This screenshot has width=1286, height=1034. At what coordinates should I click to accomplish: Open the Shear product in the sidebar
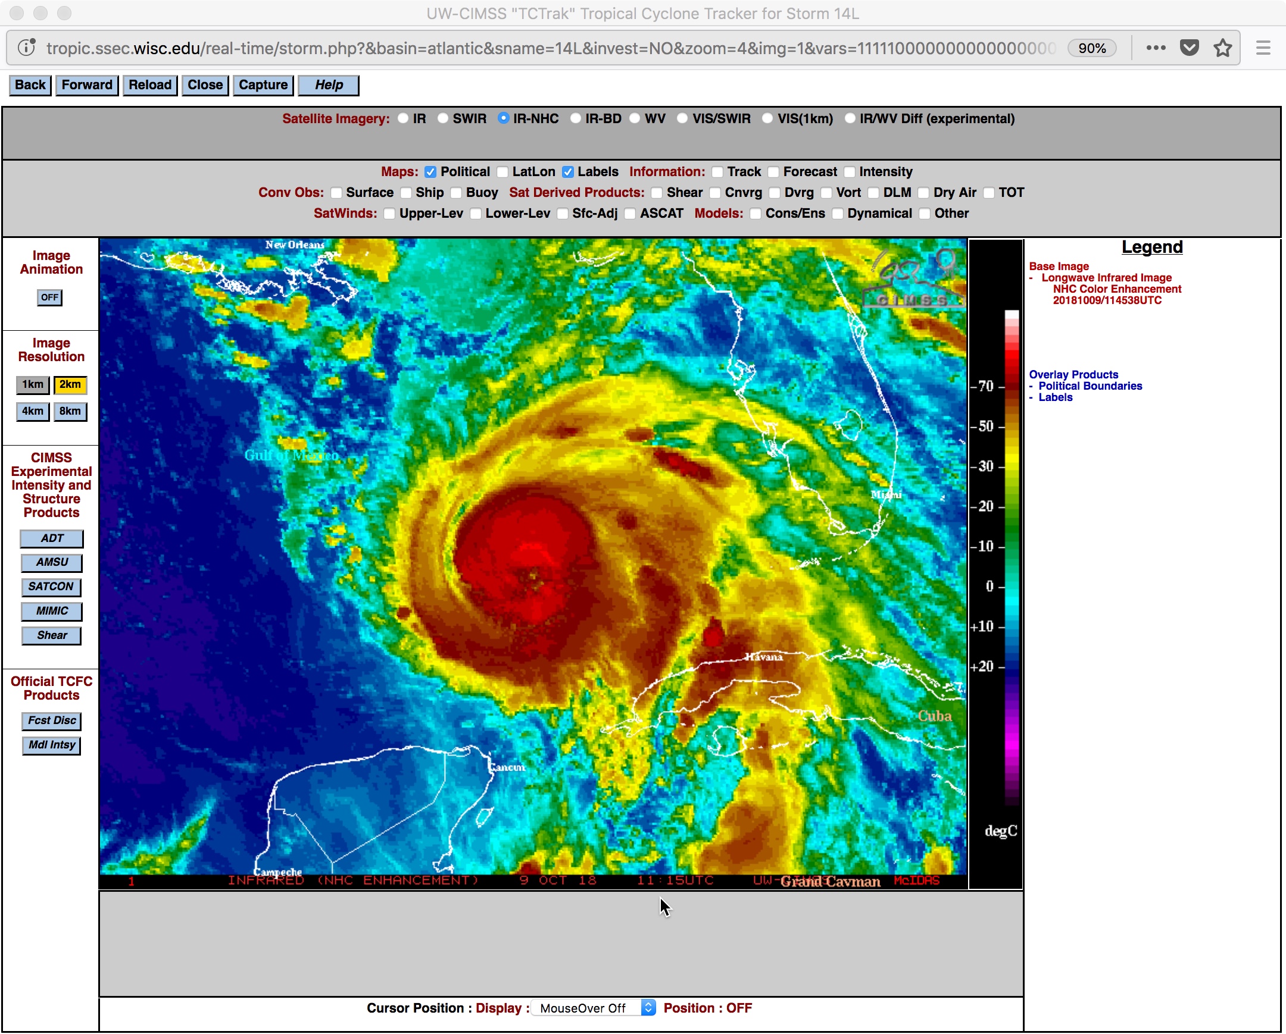pos(52,636)
